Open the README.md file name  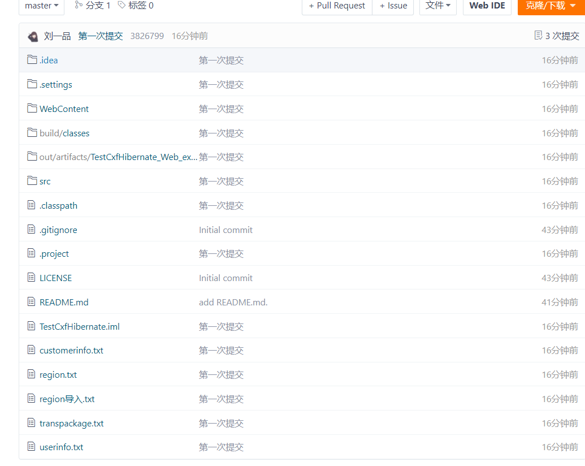[x=64, y=302]
